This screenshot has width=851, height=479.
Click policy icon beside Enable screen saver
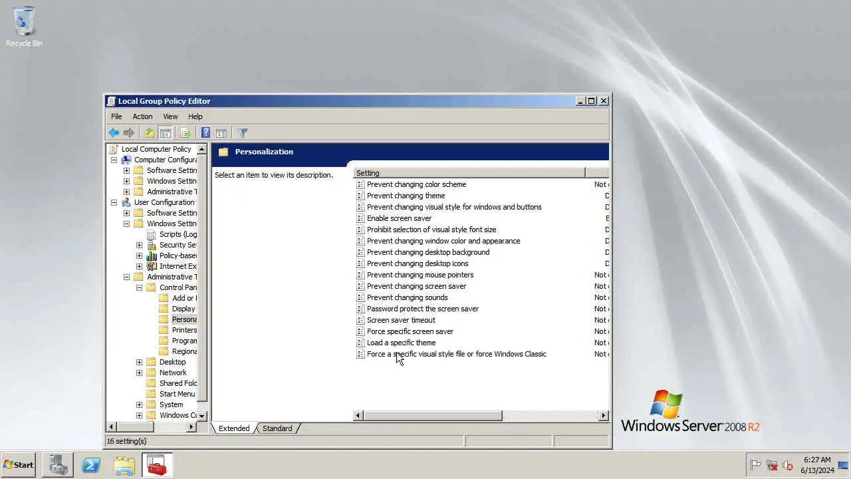point(360,218)
